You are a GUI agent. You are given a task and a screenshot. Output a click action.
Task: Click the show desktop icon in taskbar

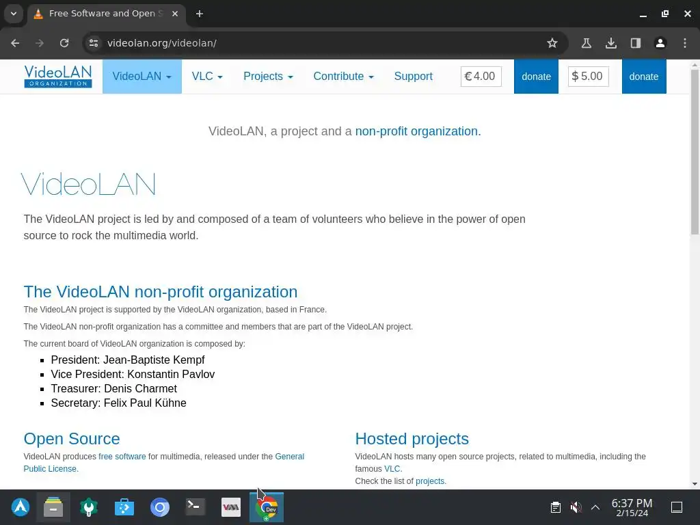pos(677,507)
